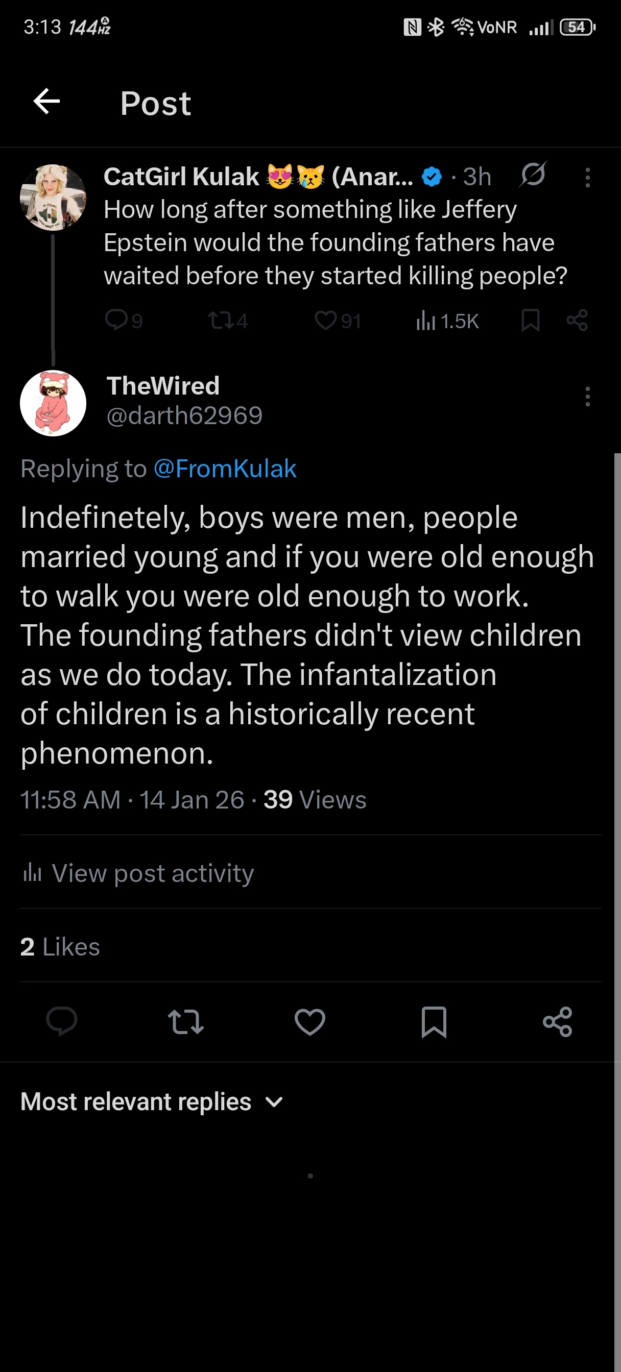
Task: Reply to CatGirl Kulak's post
Action: coord(117,320)
